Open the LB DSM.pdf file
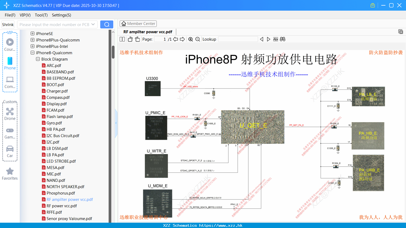This screenshot has width=406, height=228. coord(57,148)
